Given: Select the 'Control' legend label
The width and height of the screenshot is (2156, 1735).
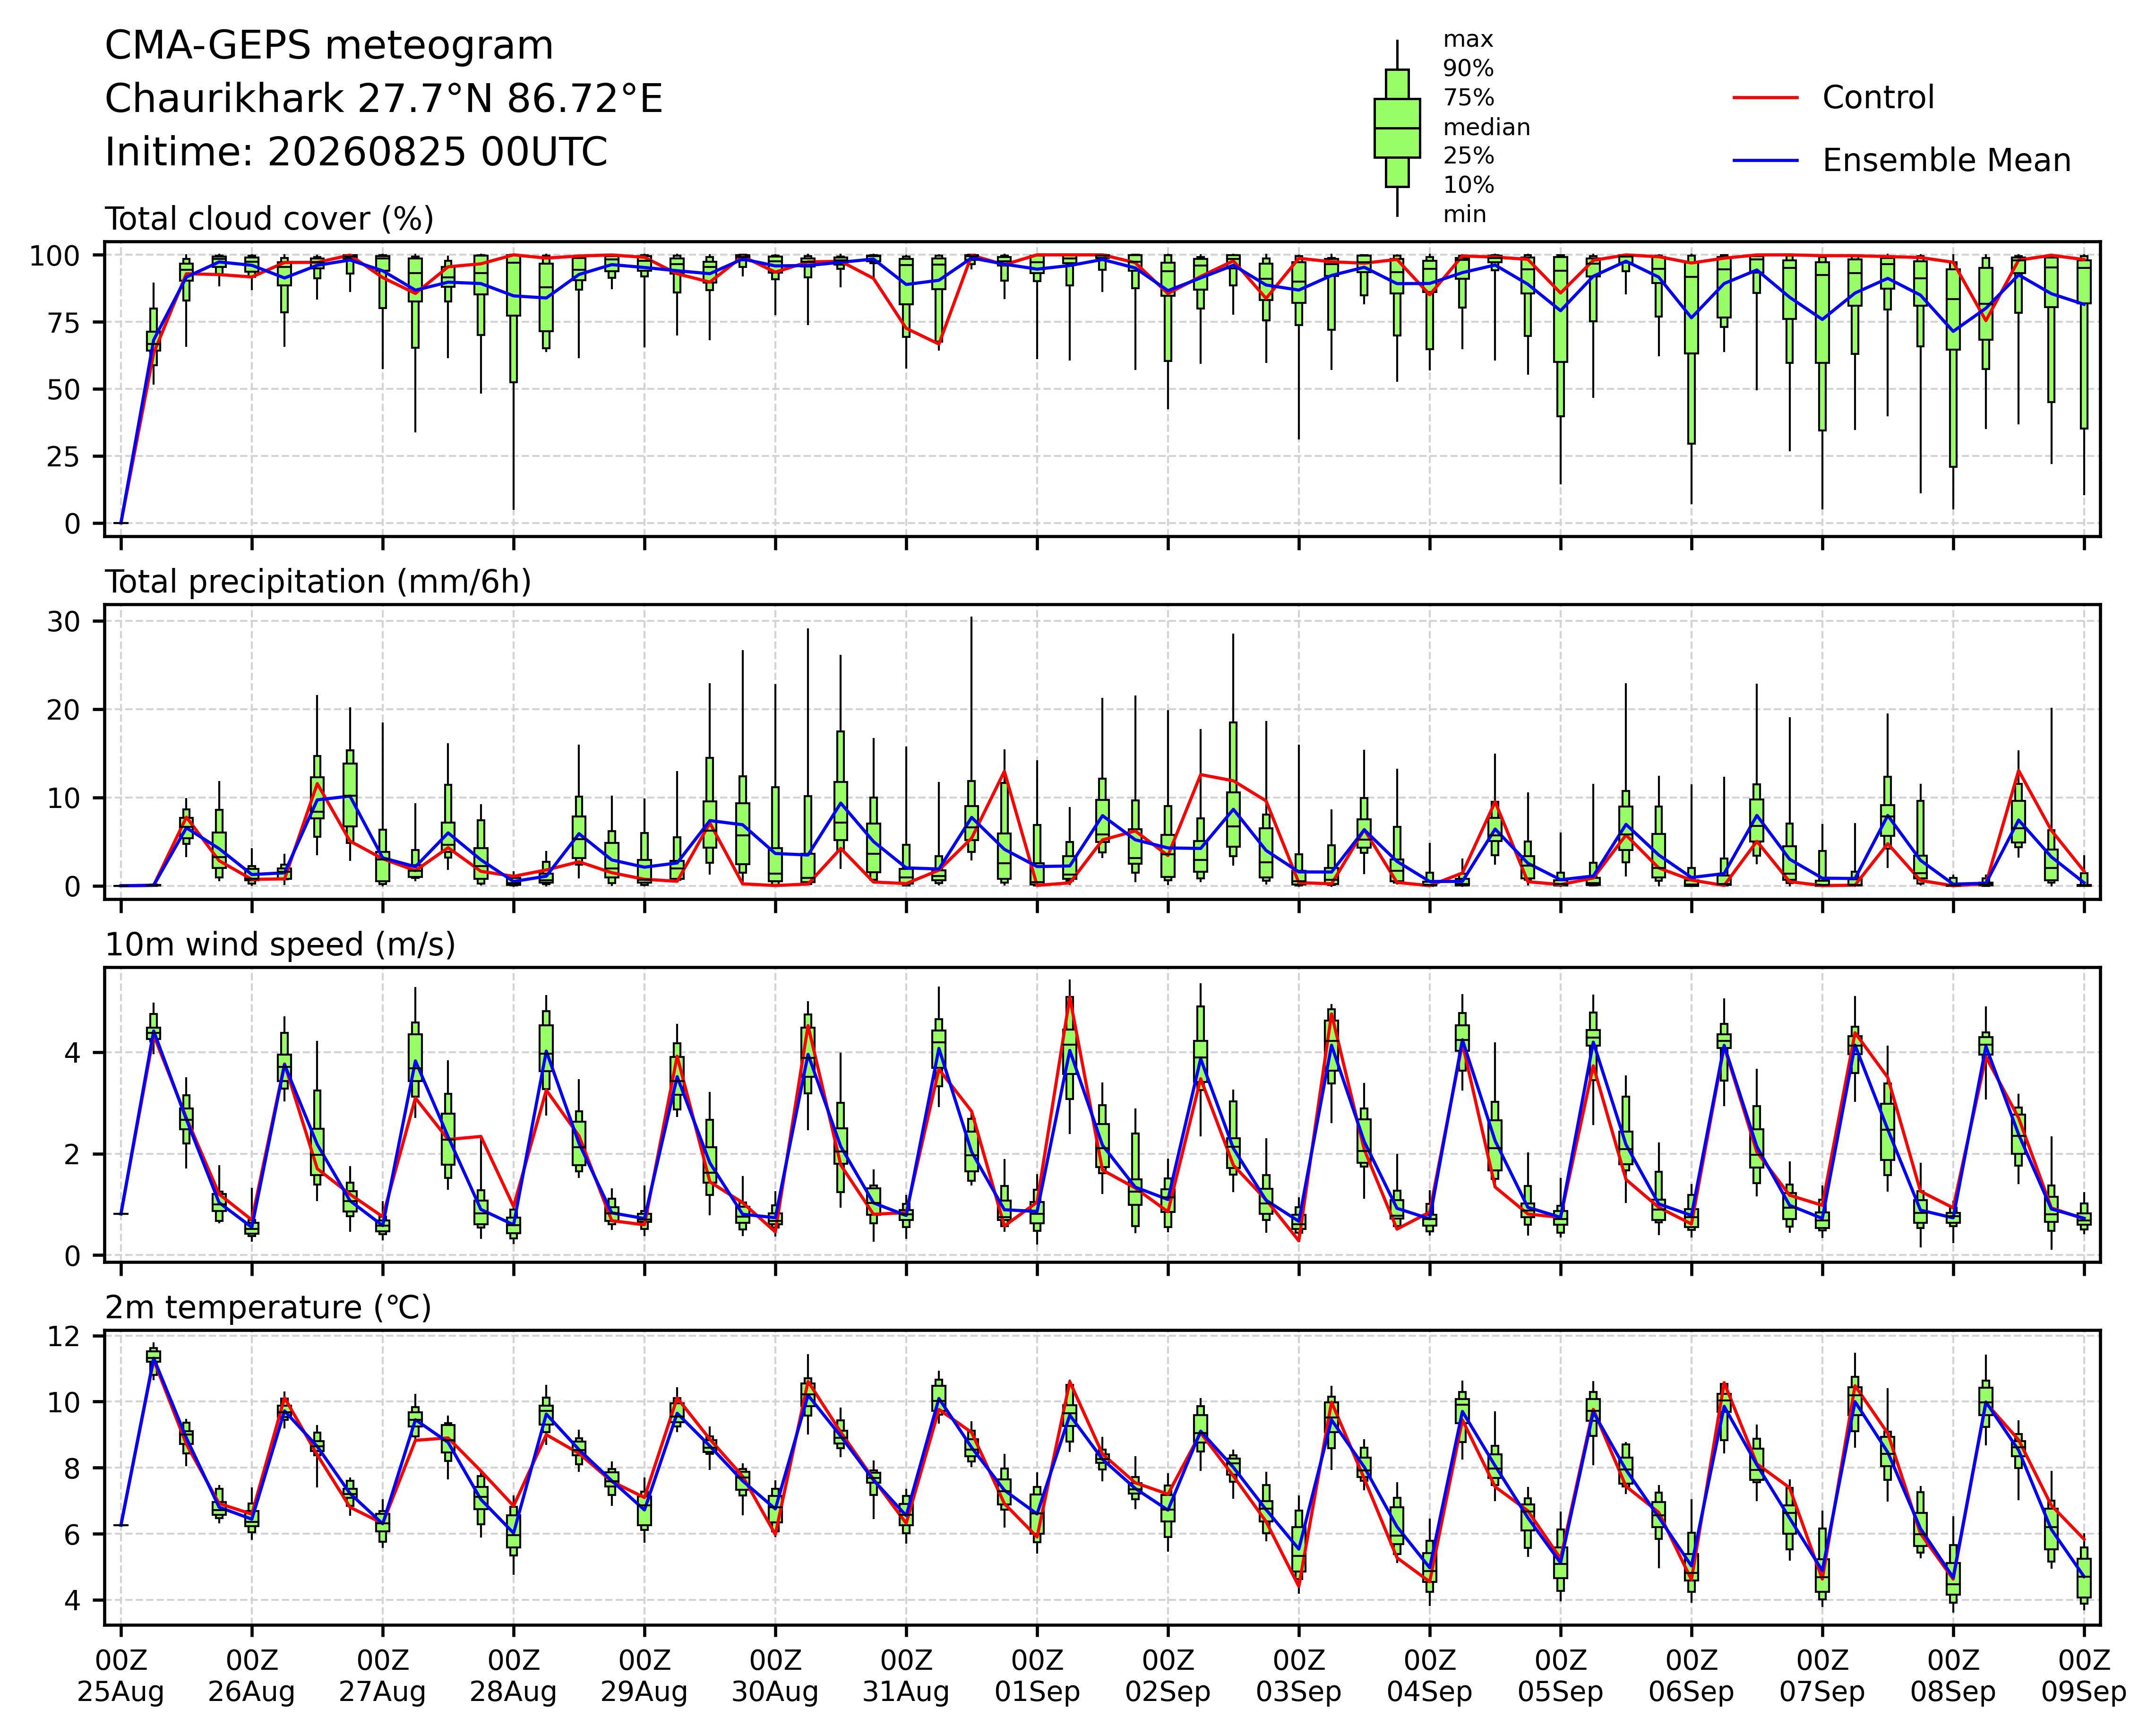Looking at the screenshot, I should (1878, 98).
